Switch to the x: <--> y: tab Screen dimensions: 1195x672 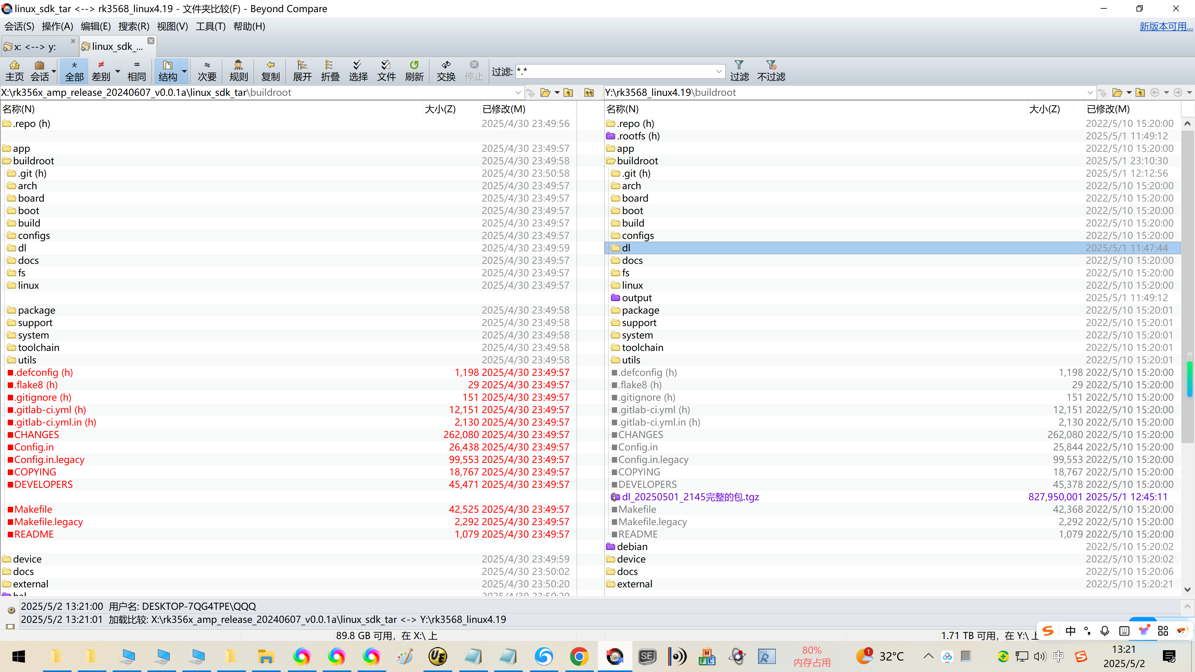pos(35,46)
